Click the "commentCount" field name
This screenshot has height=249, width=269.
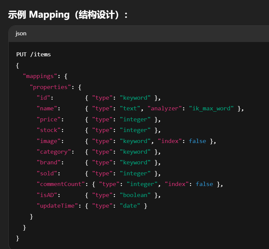(x=61, y=184)
